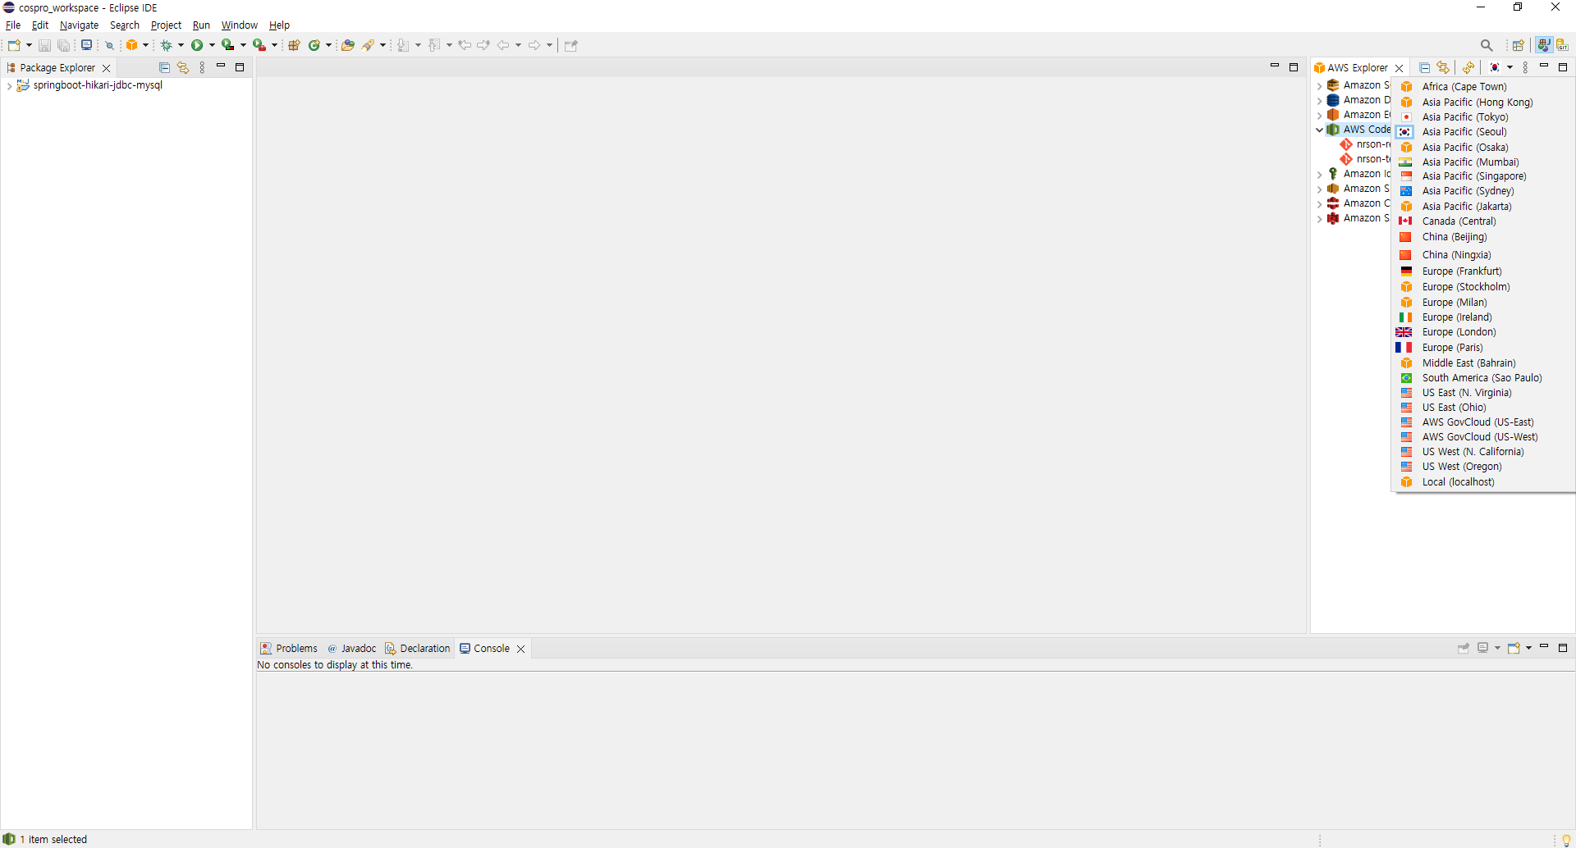This screenshot has height=848, width=1576.
Task: Click the Save toolbar icon
Action: click(44, 45)
